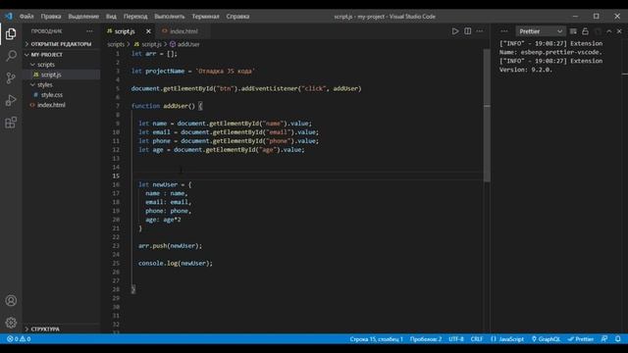Image resolution: width=628 pixels, height=353 pixels.
Task: Open Explorer panel More Actions ellipsis
Action: tap(89, 31)
